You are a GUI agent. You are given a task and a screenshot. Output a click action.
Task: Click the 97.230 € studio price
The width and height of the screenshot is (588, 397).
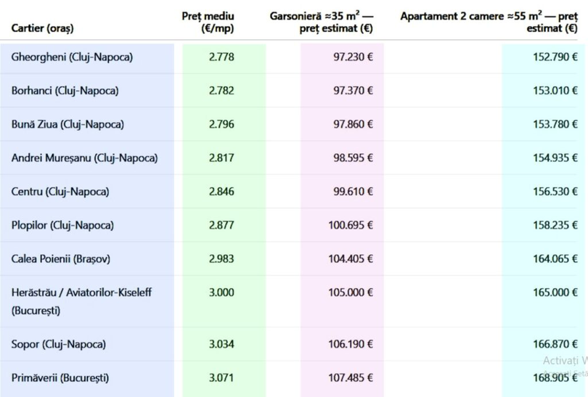click(x=353, y=57)
